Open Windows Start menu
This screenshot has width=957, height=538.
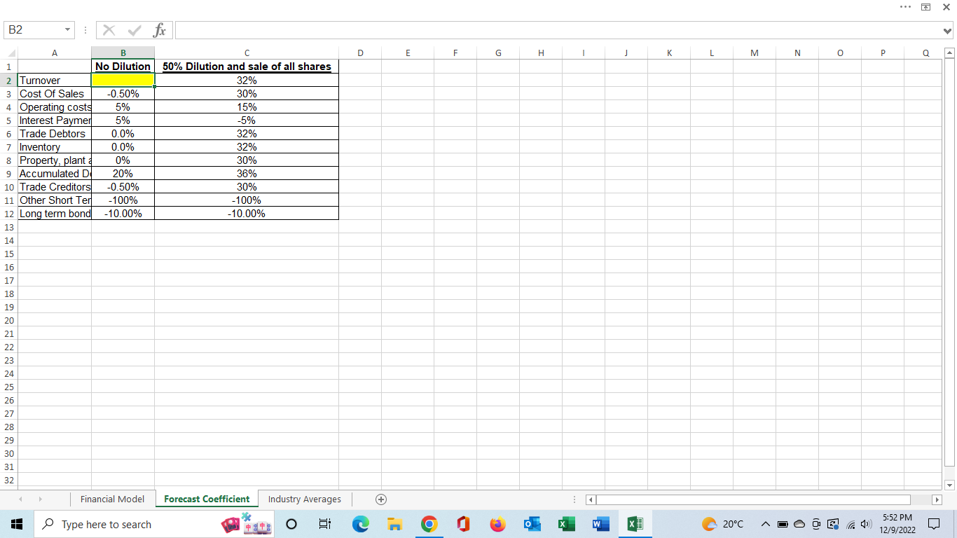(18, 524)
